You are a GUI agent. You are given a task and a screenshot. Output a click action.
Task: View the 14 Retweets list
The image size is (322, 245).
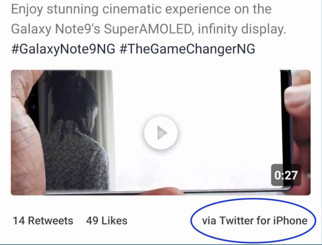pos(43,221)
